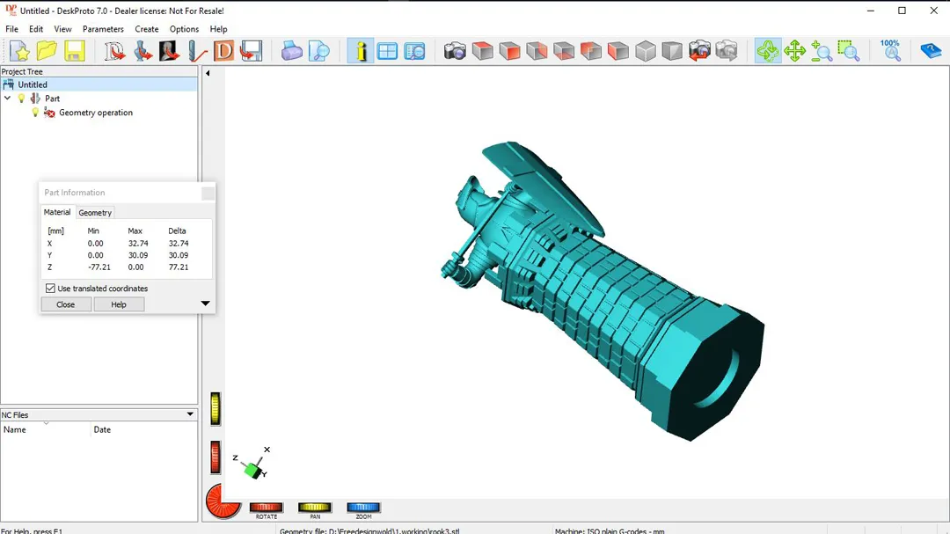The height and width of the screenshot is (534, 950).
Task: Start a new project with the star document icon
Action: (18, 51)
